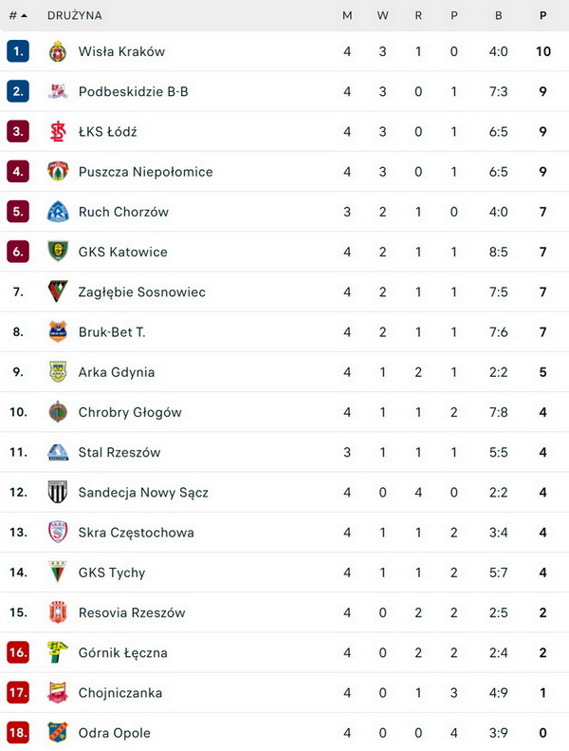Click the Odra Opole team logo

(x=58, y=732)
